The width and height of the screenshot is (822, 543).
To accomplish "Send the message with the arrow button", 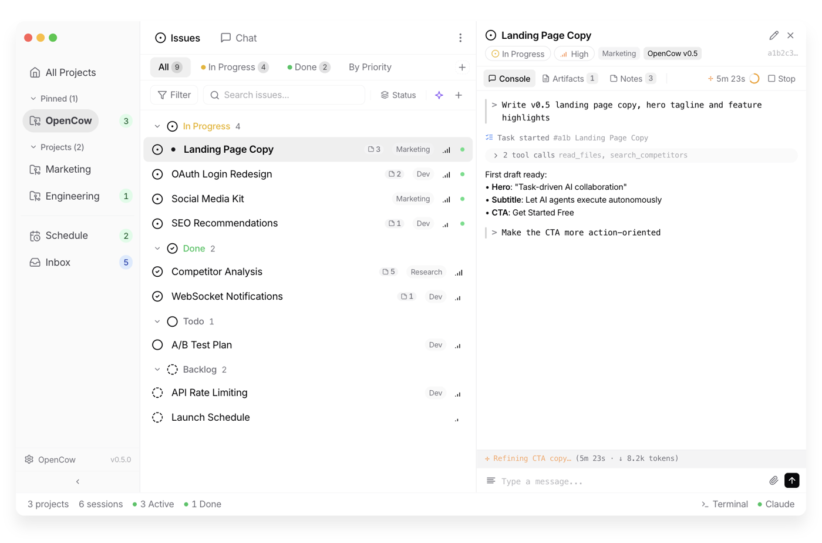I will tap(792, 480).
